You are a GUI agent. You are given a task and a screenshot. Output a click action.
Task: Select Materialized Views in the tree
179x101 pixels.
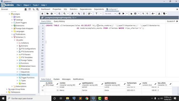pyautogui.click(x=28, y=66)
